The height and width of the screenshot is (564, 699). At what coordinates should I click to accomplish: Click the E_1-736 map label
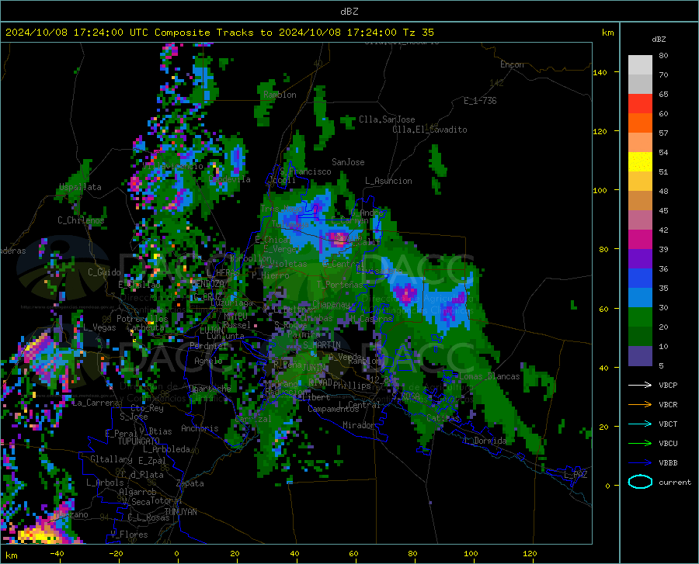click(x=480, y=101)
